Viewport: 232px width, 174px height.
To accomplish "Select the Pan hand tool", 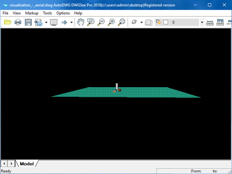I will point(80,22).
